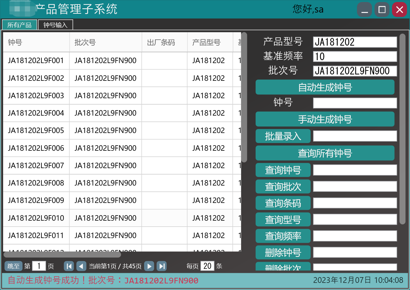Click the 查询频率 button
This screenshot has height=290, width=410.
283,236
